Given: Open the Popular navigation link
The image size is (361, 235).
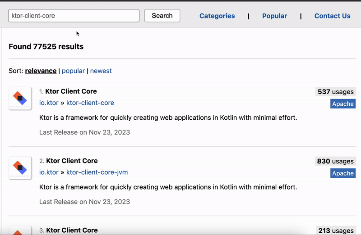Looking at the screenshot, I should [275, 16].
